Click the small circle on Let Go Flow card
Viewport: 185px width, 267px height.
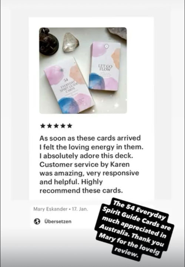[106, 46]
